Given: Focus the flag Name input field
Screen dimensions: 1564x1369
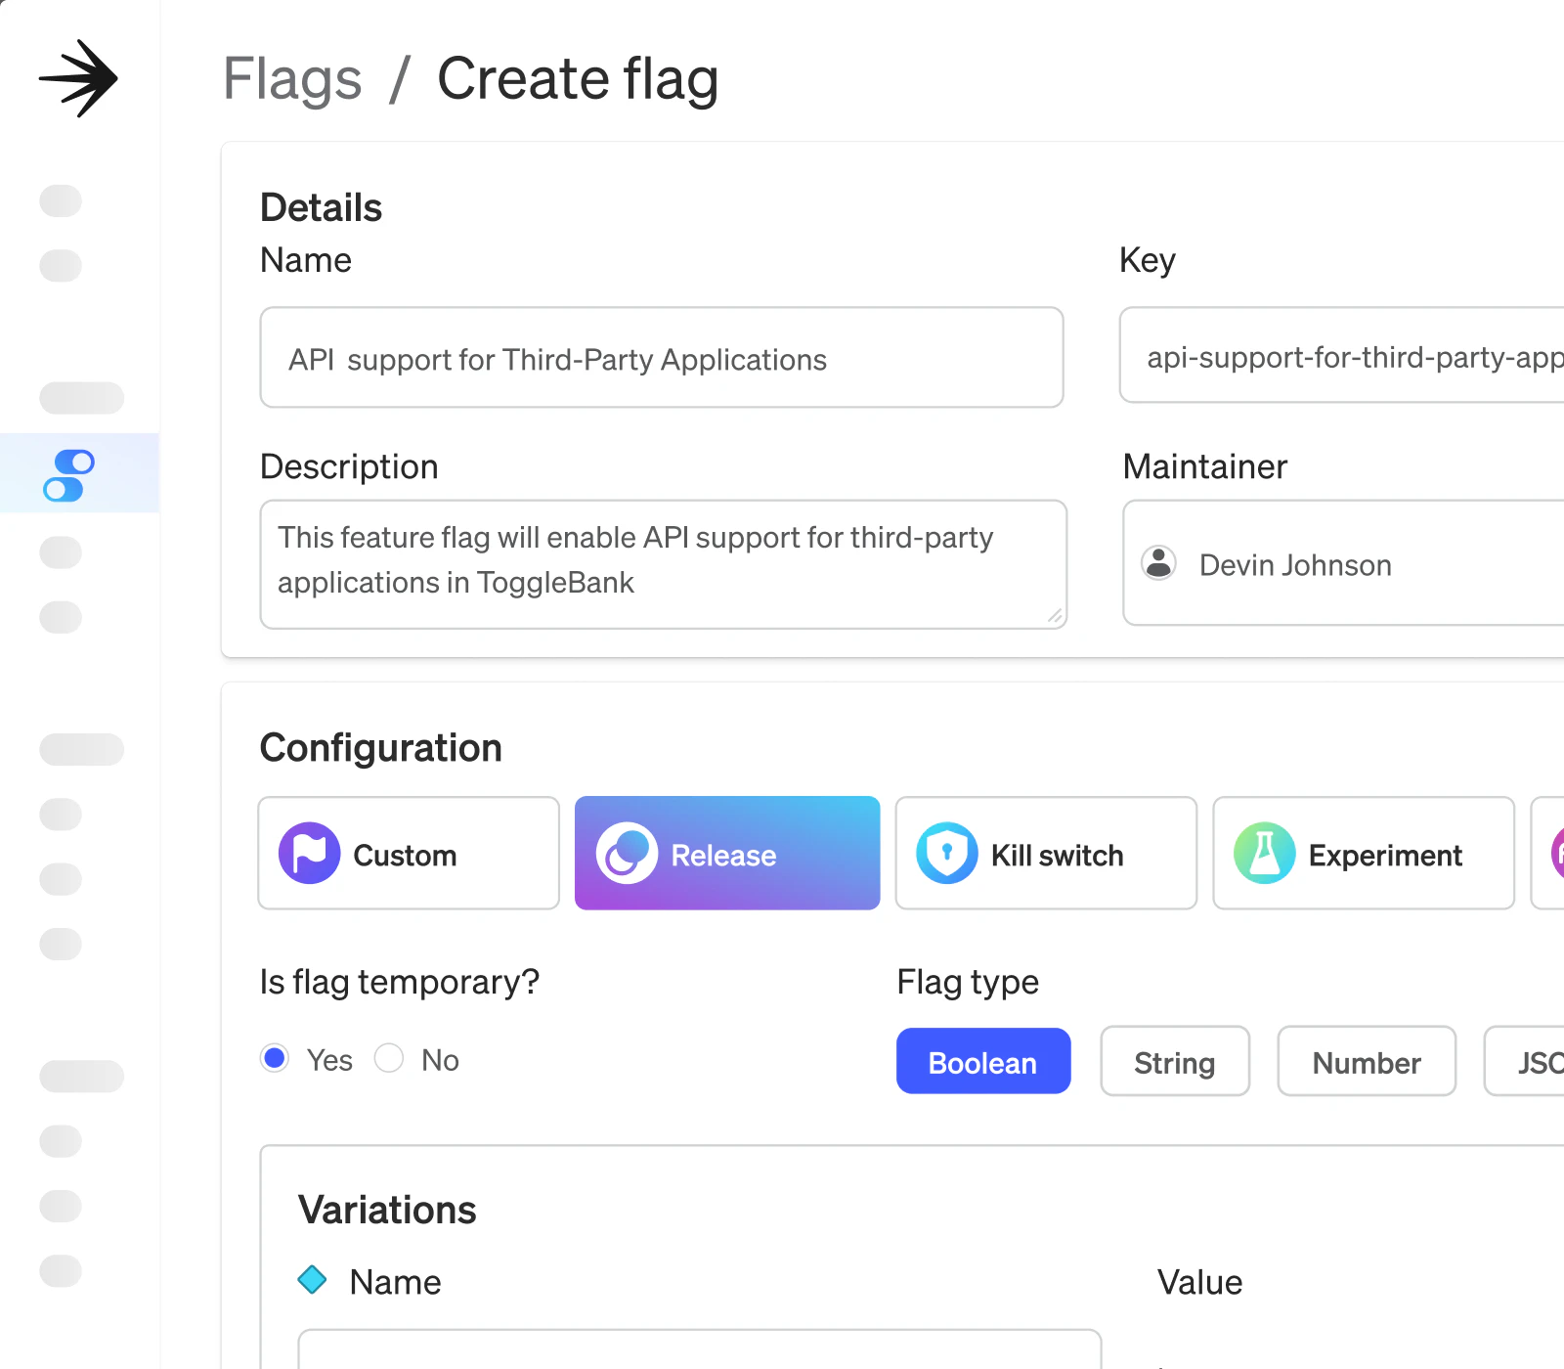Looking at the screenshot, I should [x=661, y=358].
